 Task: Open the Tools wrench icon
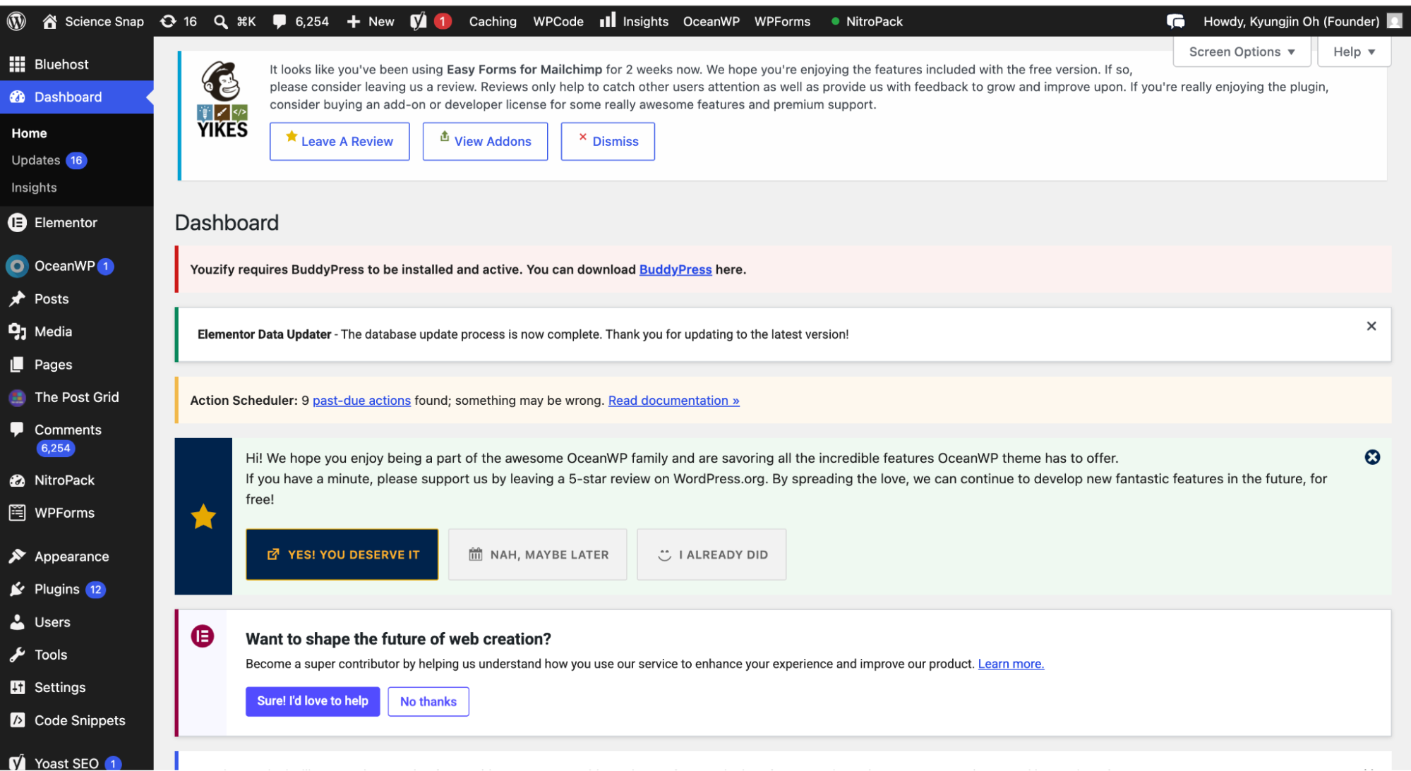17,655
